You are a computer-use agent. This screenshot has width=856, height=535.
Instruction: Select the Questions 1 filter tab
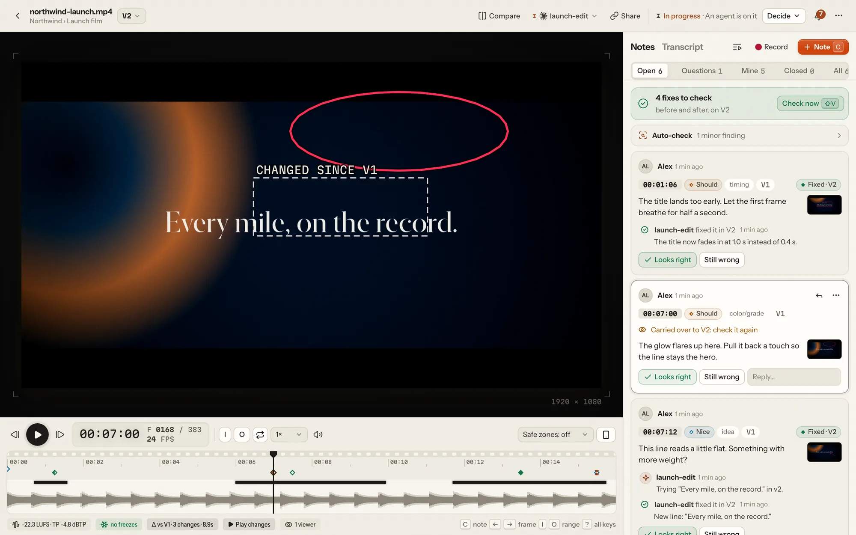701,71
